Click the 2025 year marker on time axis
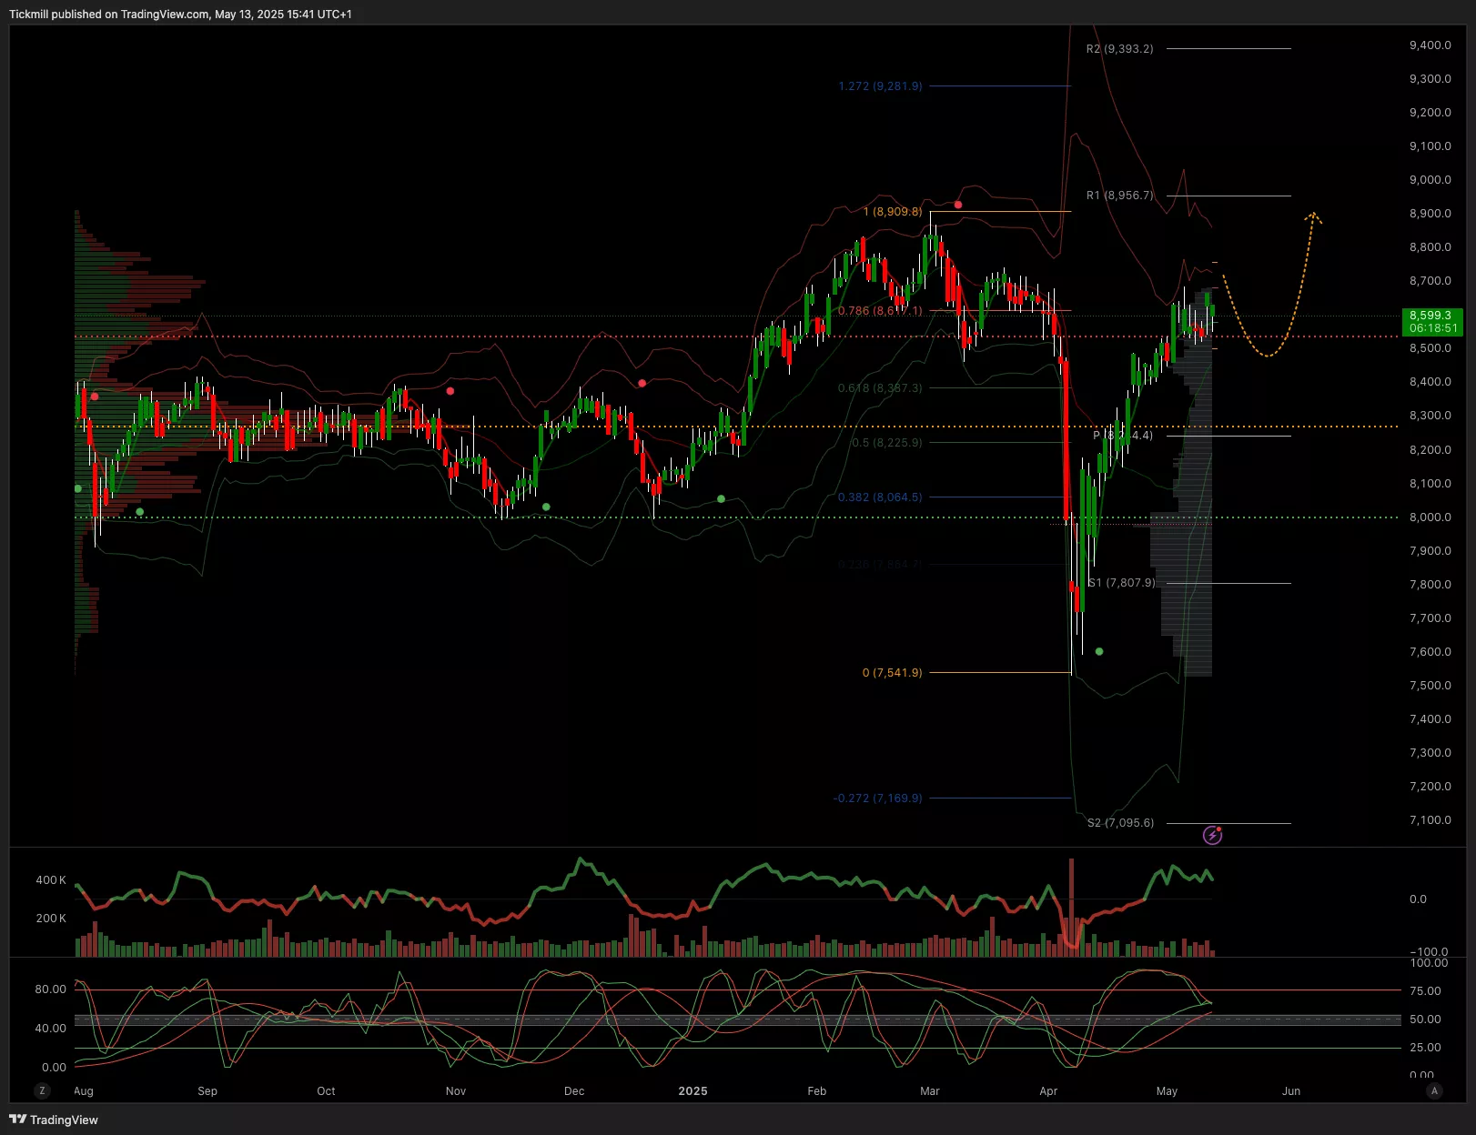 click(x=693, y=1090)
